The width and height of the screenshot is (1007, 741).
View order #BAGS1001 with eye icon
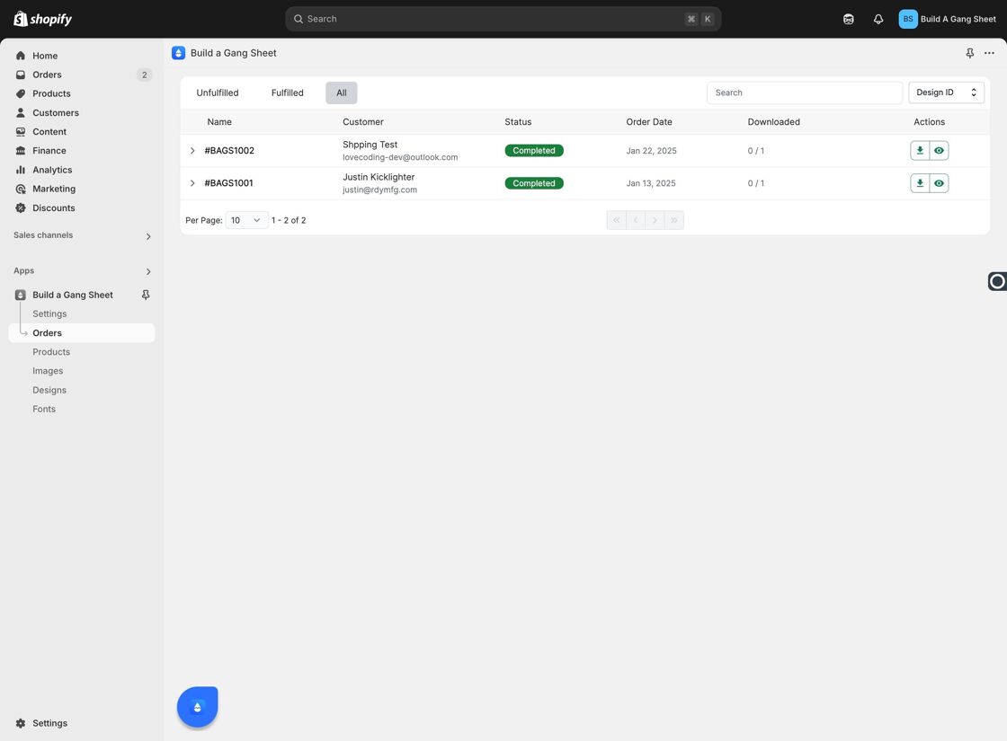[939, 183]
